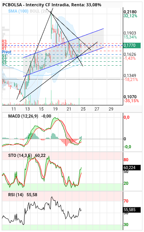Click the S1 support level label
The width and height of the screenshot is (144, 232).
tap(4, 56)
